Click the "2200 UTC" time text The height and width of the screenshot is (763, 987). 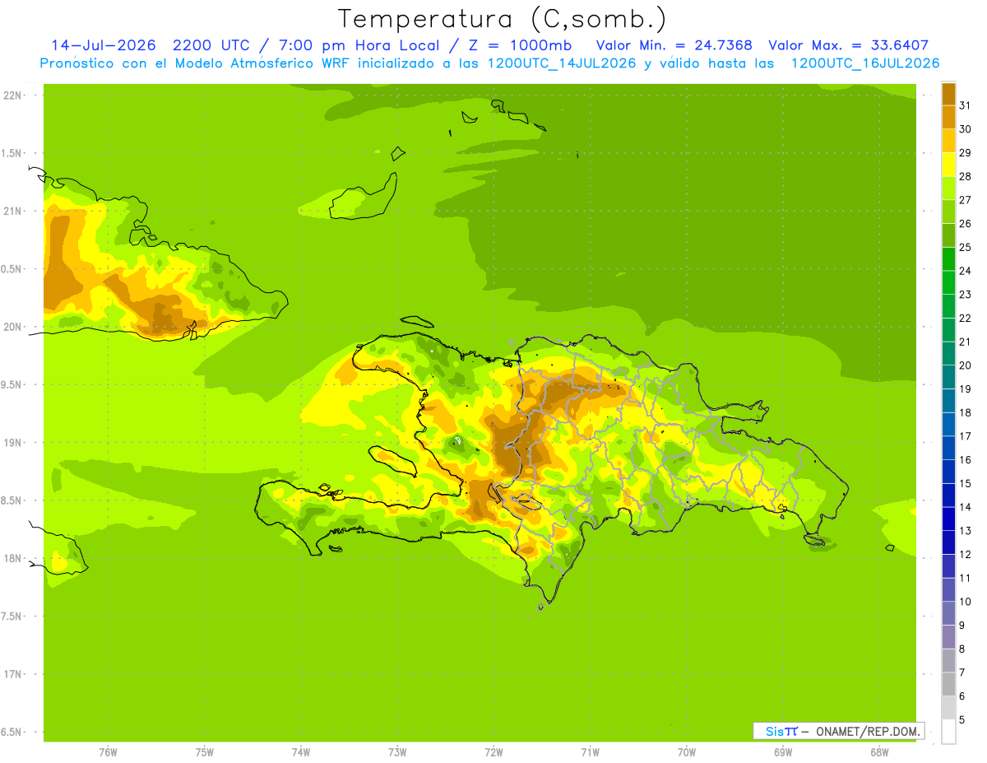211,45
